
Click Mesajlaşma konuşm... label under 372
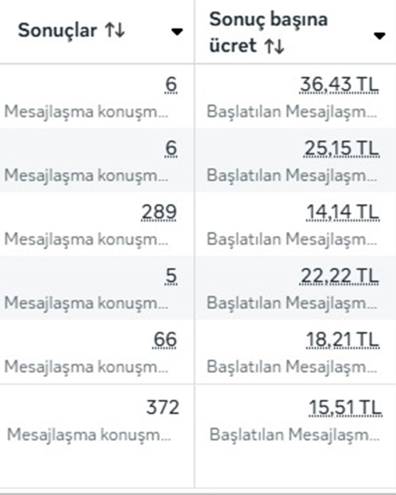point(89,435)
